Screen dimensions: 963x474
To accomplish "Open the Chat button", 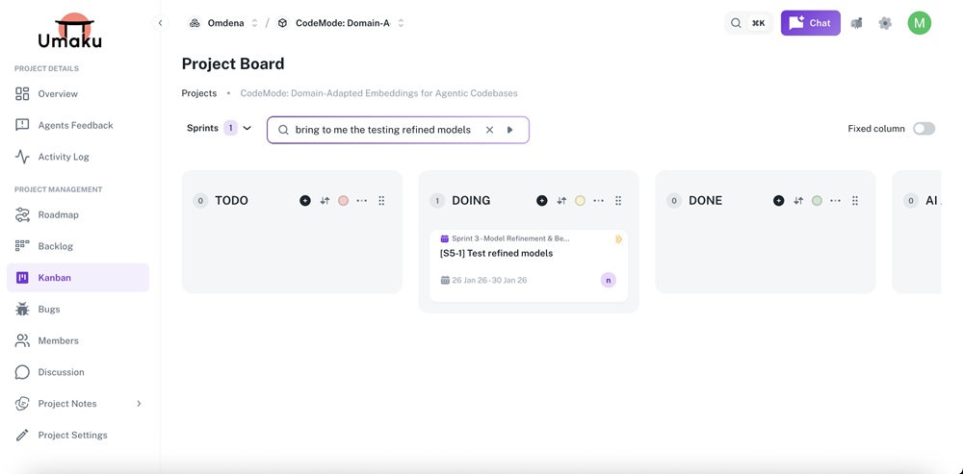I will pyautogui.click(x=810, y=23).
